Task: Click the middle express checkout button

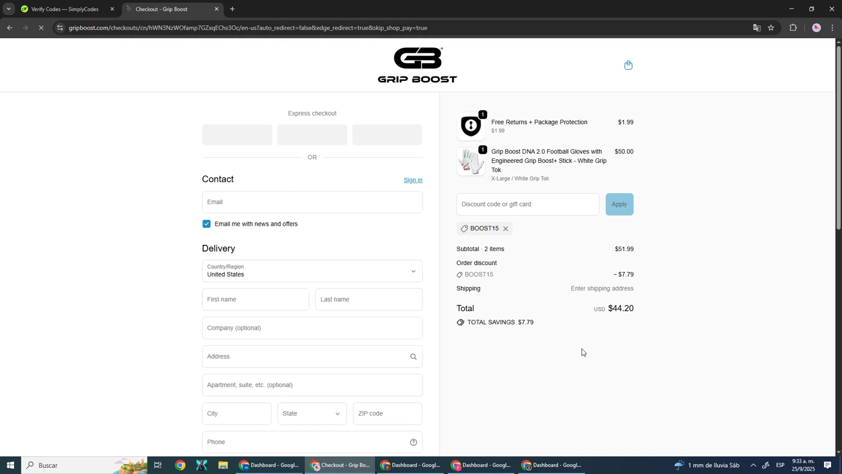Action: (312, 135)
